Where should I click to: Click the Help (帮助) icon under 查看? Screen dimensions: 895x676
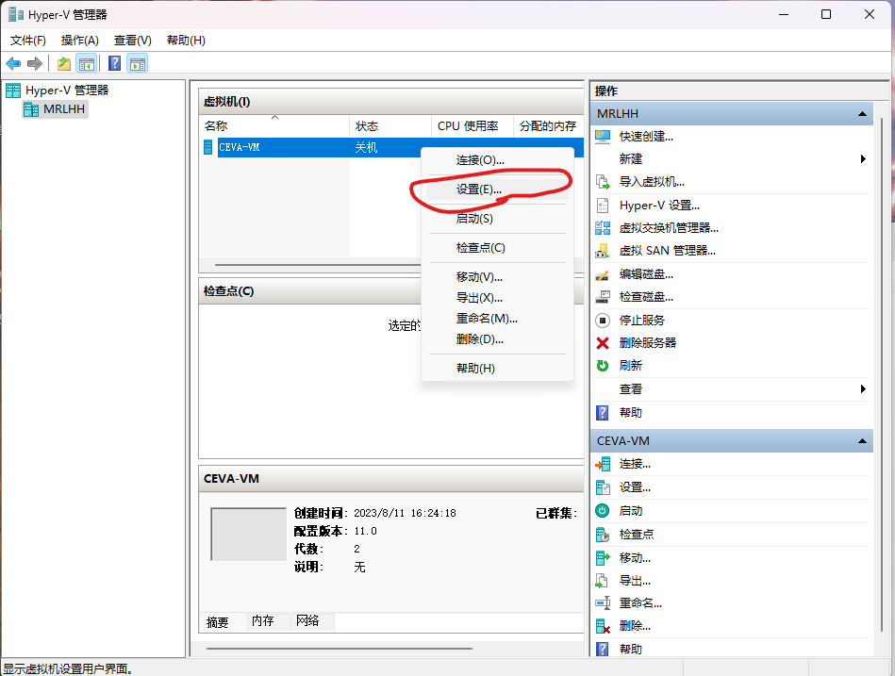pyautogui.click(x=603, y=412)
